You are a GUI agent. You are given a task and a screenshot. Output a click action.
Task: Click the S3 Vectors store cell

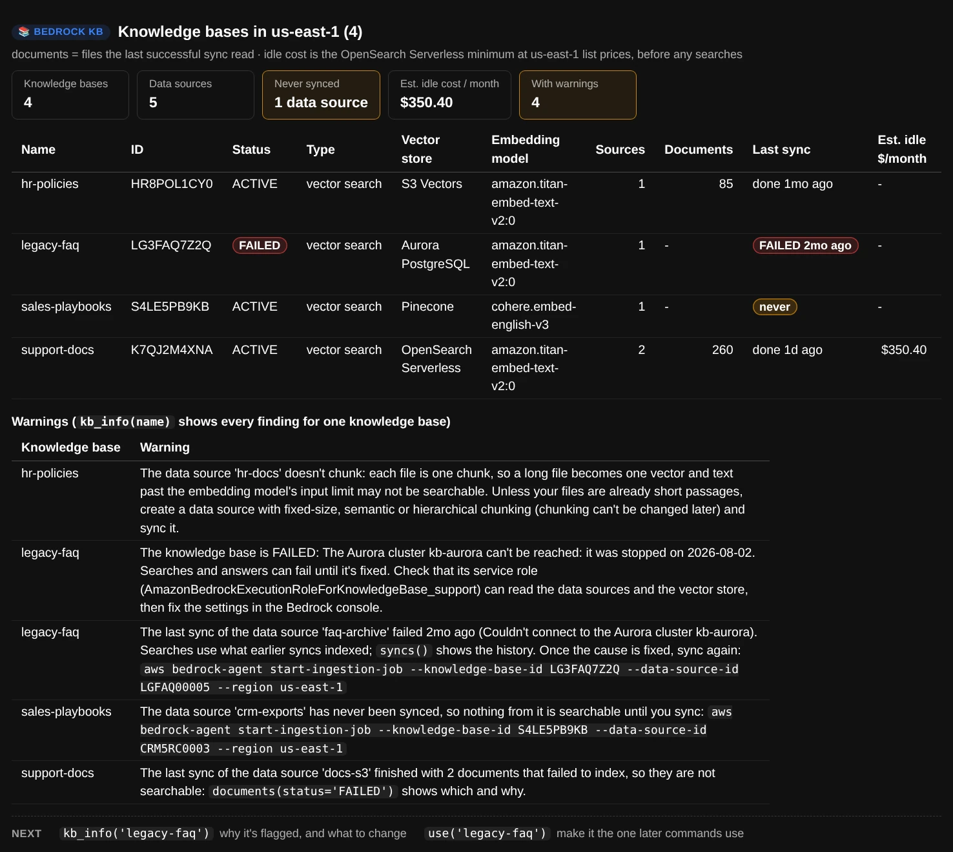tap(431, 183)
